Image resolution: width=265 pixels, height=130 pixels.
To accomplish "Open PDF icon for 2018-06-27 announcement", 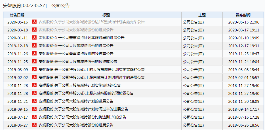I will tap(35, 125).
